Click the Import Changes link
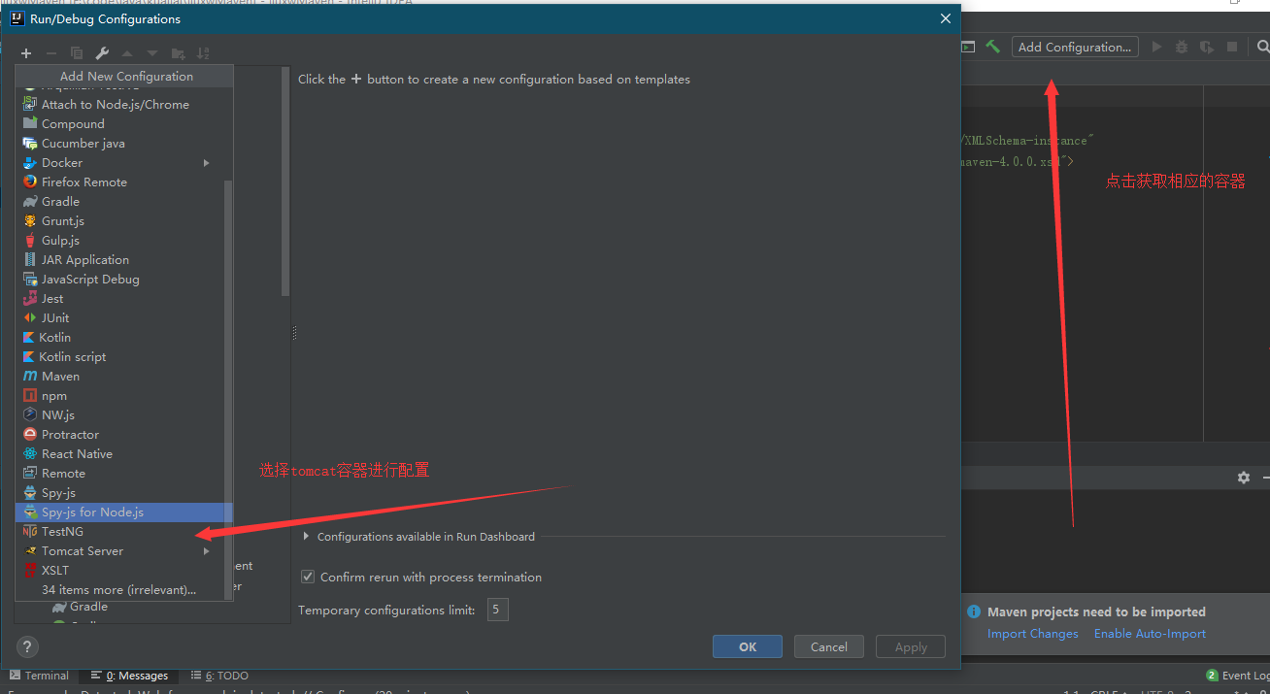The height and width of the screenshot is (694, 1270). click(x=1033, y=633)
